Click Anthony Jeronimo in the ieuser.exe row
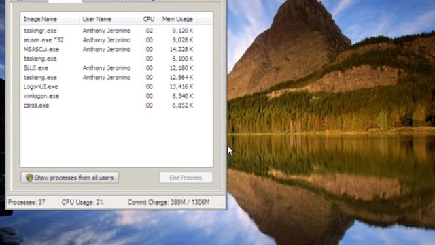Screen dimensions: 435x245 click(107, 40)
